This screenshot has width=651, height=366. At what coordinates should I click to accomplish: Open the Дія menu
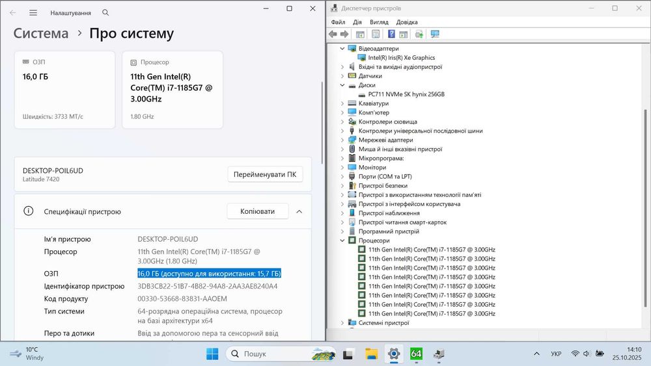click(357, 22)
